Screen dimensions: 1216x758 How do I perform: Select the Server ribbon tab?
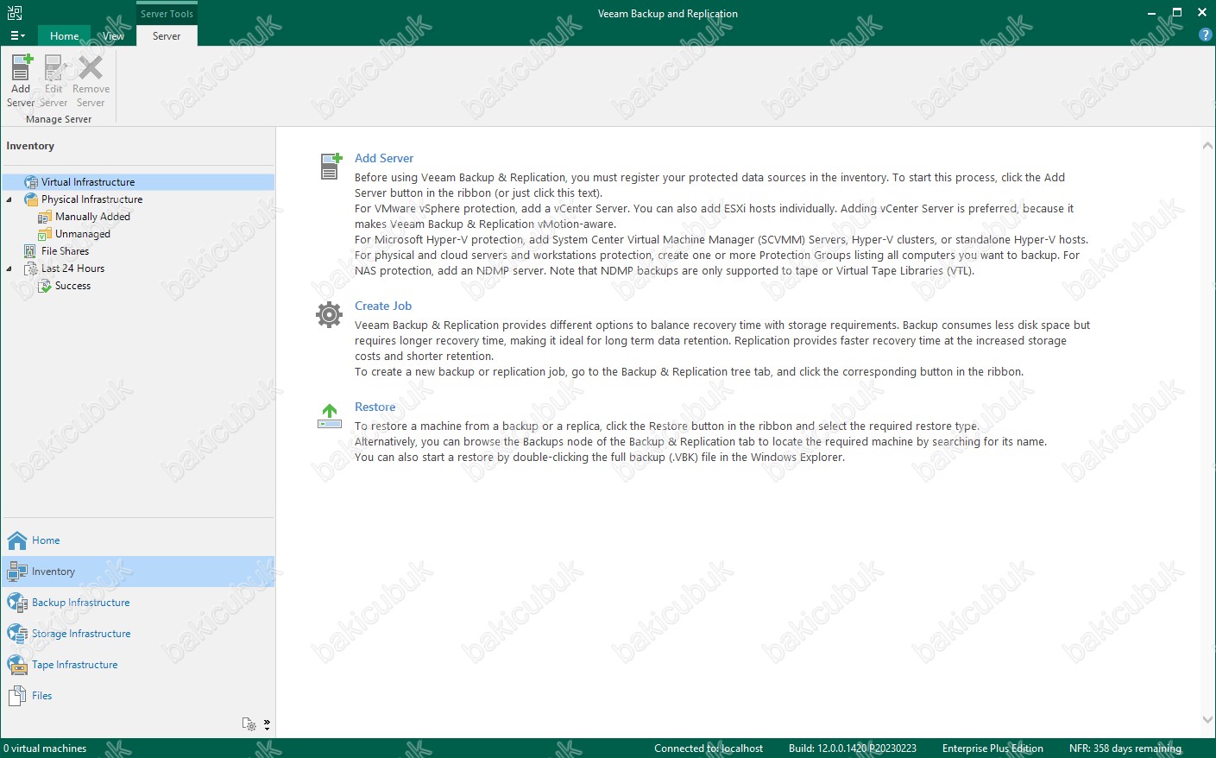[167, 35]
